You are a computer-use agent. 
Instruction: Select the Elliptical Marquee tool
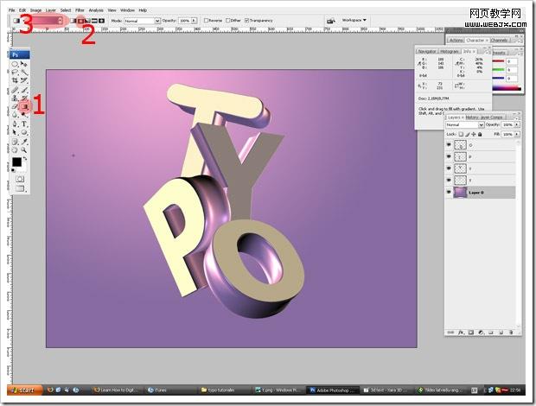click(x=15, y=64)
